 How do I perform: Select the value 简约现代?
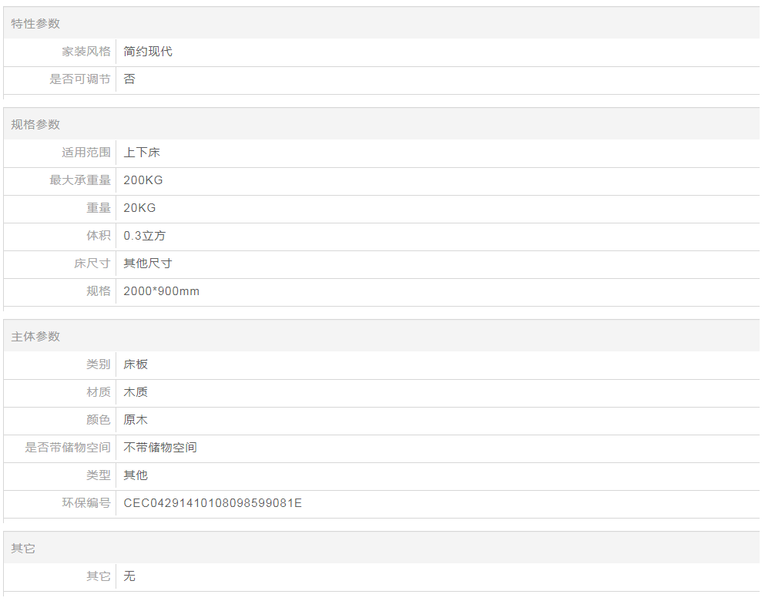(x=148, y=51)
